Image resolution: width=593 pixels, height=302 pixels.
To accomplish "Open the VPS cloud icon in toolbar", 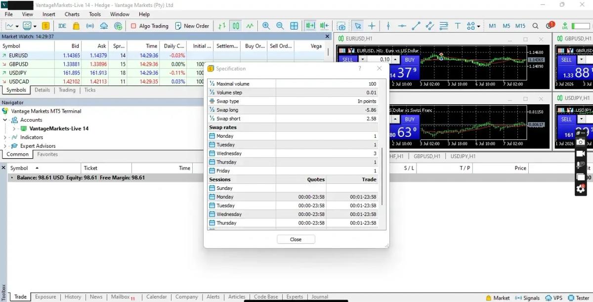I will tap(104, 26).
